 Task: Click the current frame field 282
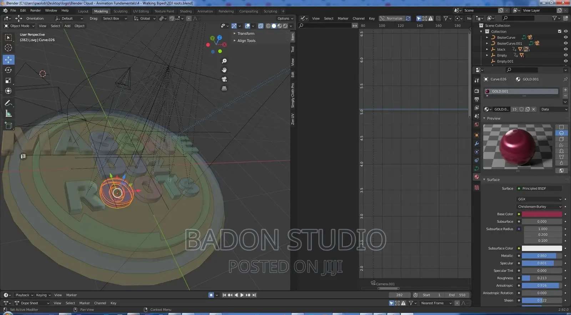click(399, 295)
